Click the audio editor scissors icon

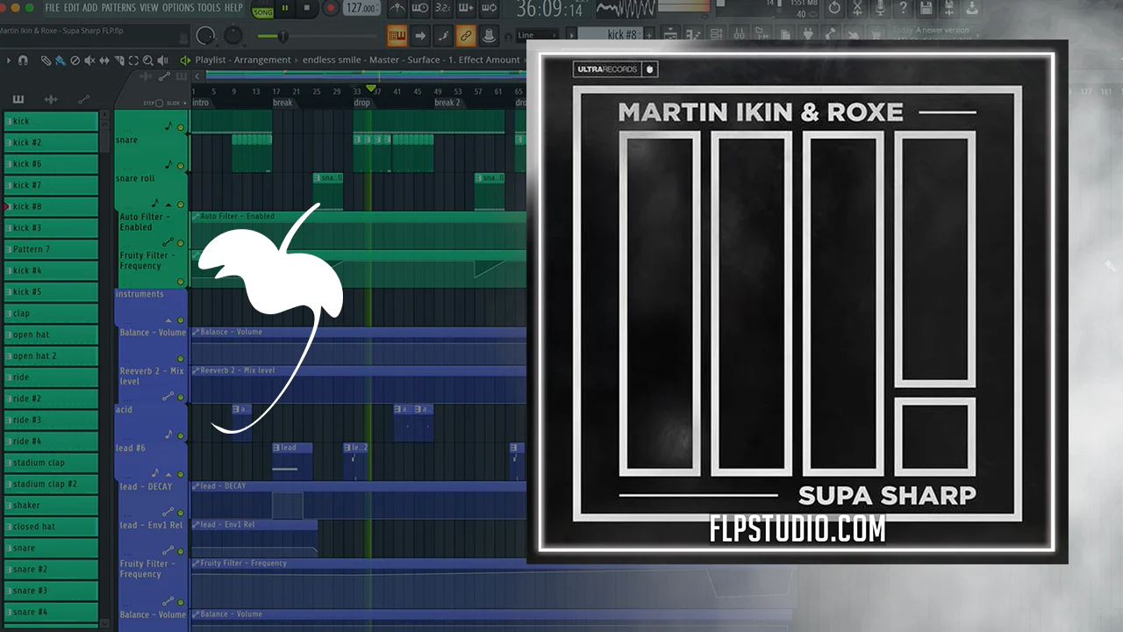pos(857,9)
